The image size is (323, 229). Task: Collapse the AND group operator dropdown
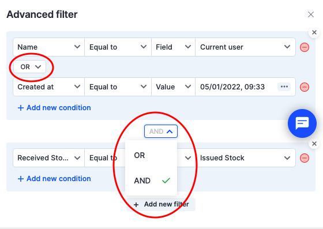161,131
